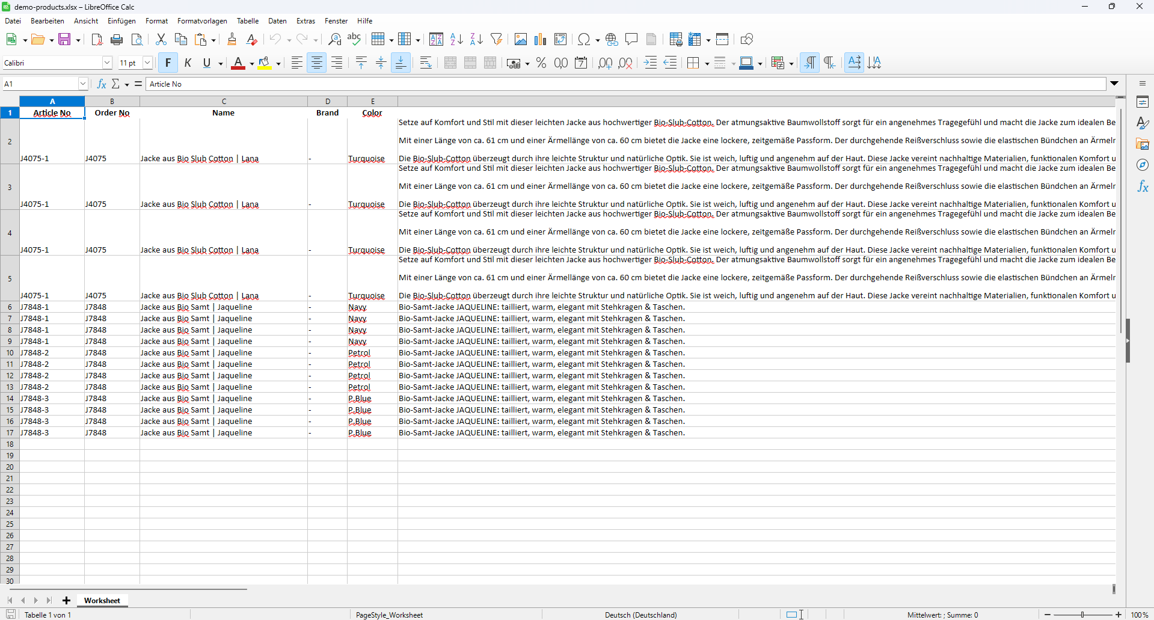Click the Deutsch (Deutschland) language status
The image size is (1154, 620).
point(640,615)
